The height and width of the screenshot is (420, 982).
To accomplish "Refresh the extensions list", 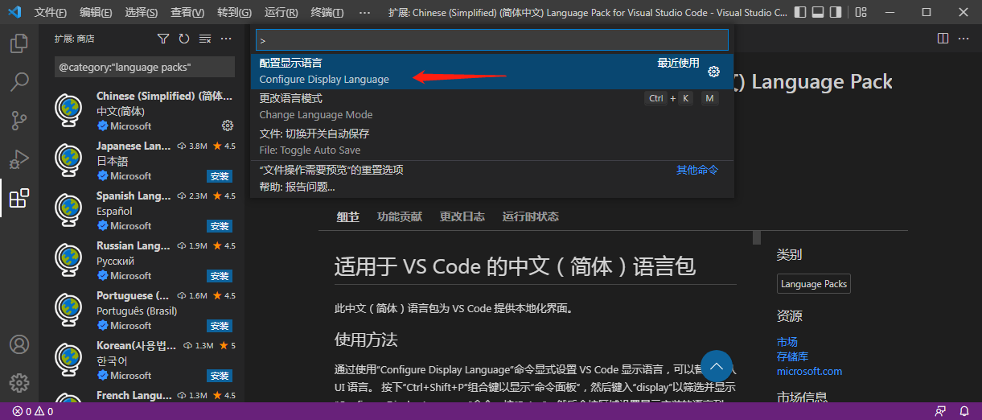I will tap(184, 39).
